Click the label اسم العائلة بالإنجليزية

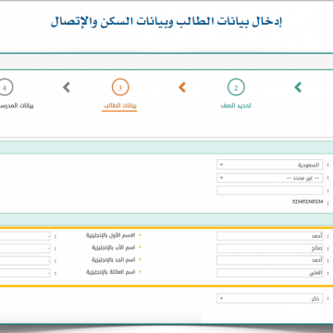point(110,272)
